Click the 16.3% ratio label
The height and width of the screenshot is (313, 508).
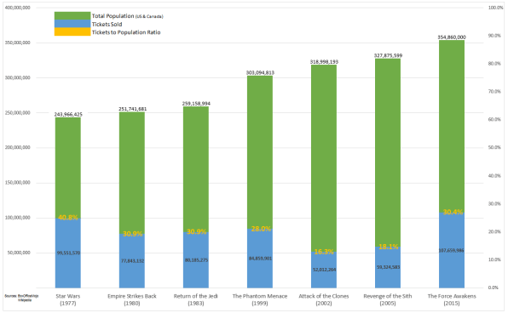tap(324, 252)
